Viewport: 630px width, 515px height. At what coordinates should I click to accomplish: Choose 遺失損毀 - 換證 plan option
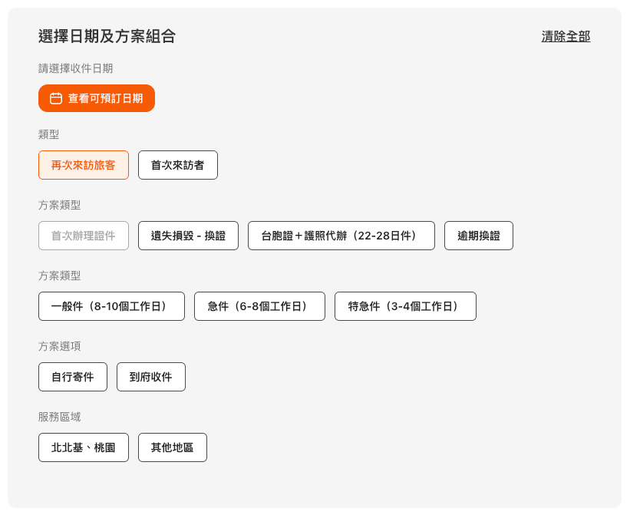[x=189, y=236]
